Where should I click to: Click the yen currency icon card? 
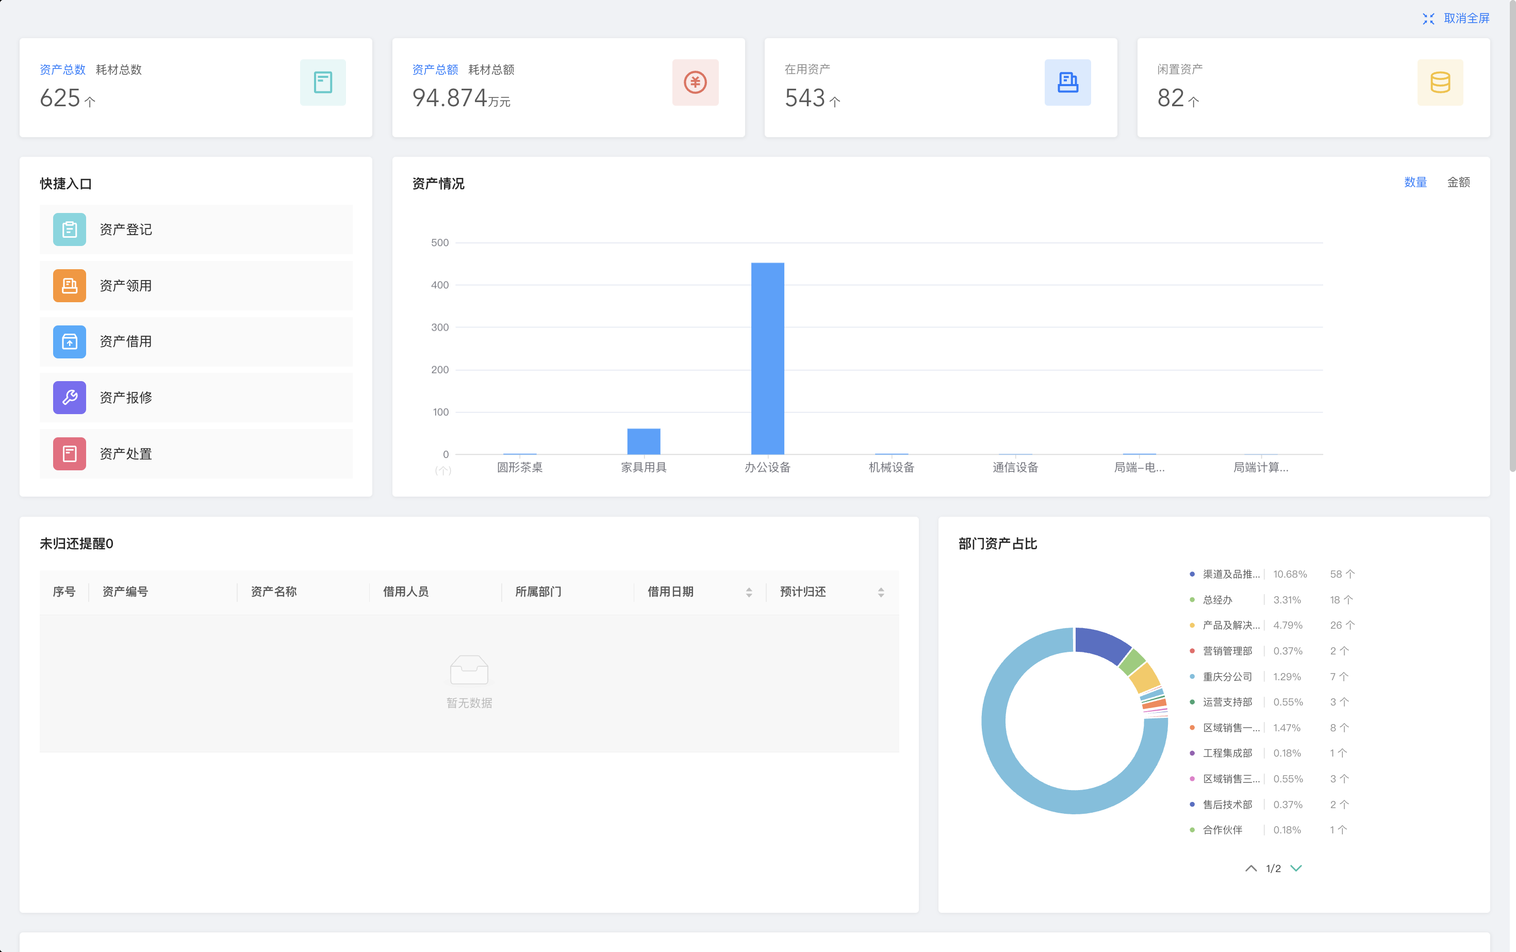click(695, 83)
